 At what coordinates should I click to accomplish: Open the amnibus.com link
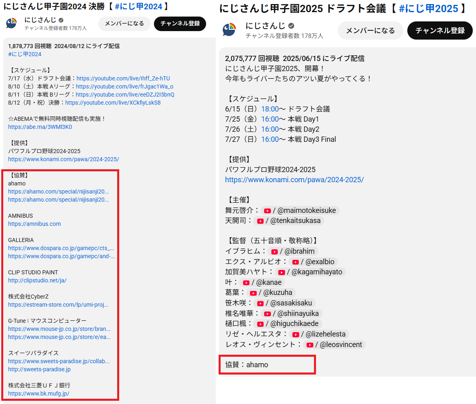(34, 224)
